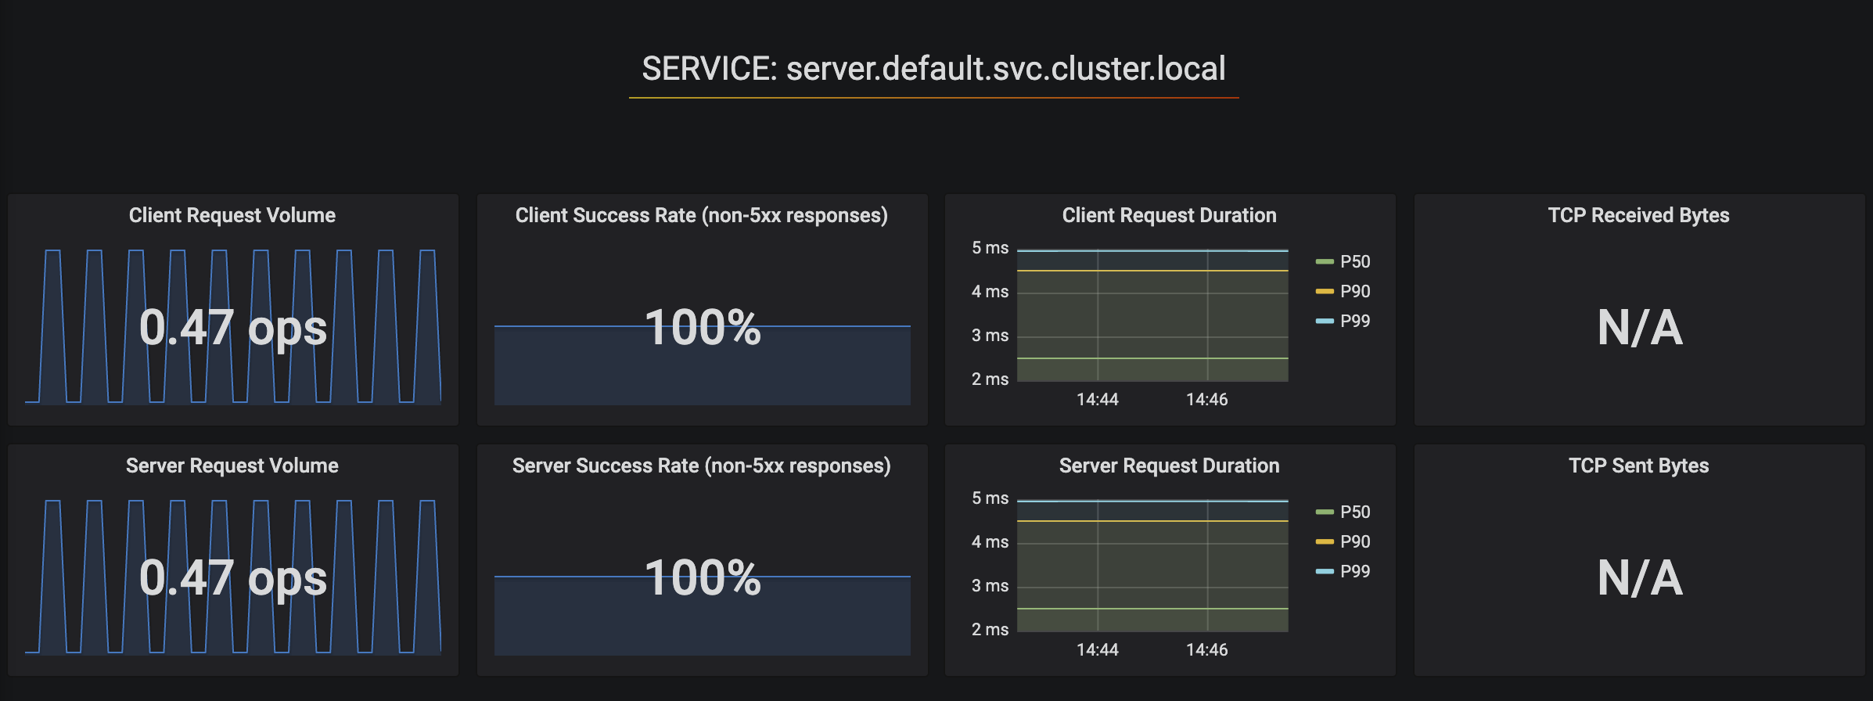
Task: Click 4 ms axis label in Client Request Duration
Action: click(990, 292)
